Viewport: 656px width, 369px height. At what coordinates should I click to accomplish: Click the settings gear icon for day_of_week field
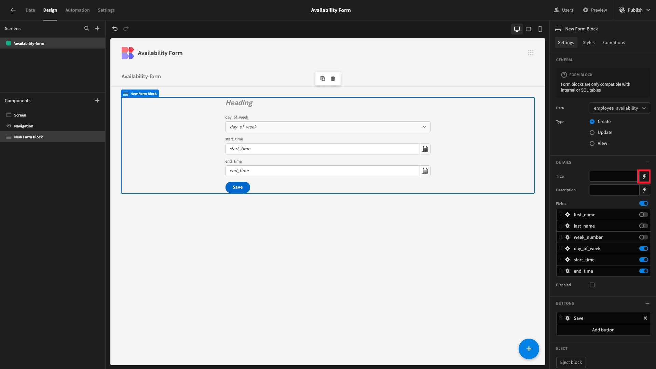tap(567, 248)
